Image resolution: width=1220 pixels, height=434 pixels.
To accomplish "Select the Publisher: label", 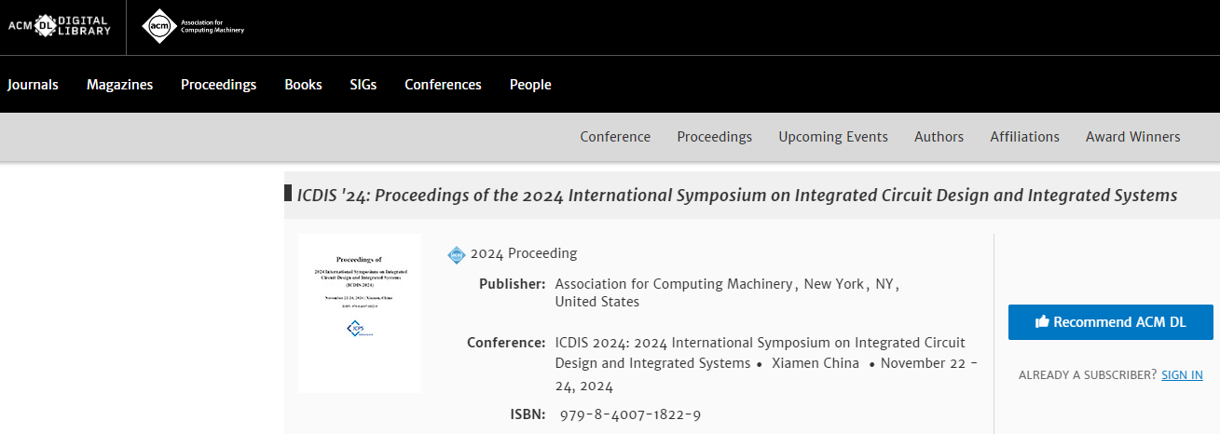I will click(512, 284).
